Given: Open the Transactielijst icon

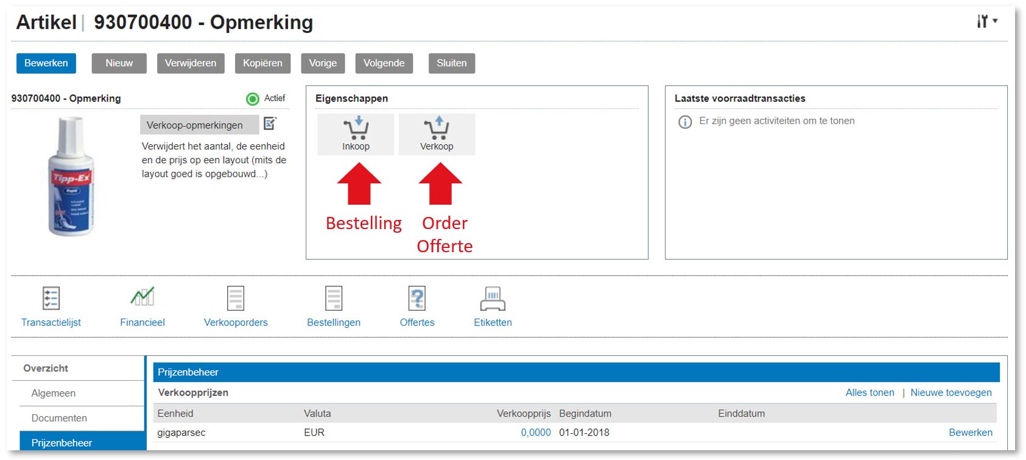Looking at the screenshot, I should click(x=51, y=299).
